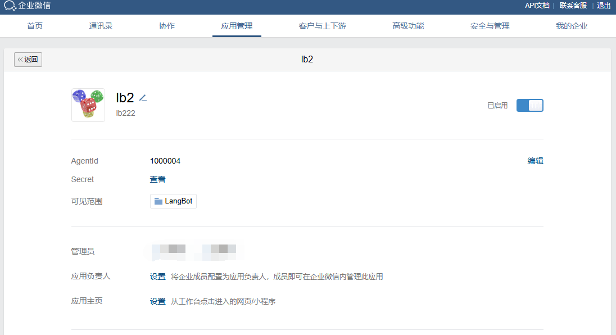Viewport: 616px width, 335px height.
Task: Open the 协作 navigation tab
Action: coord(167,26)
